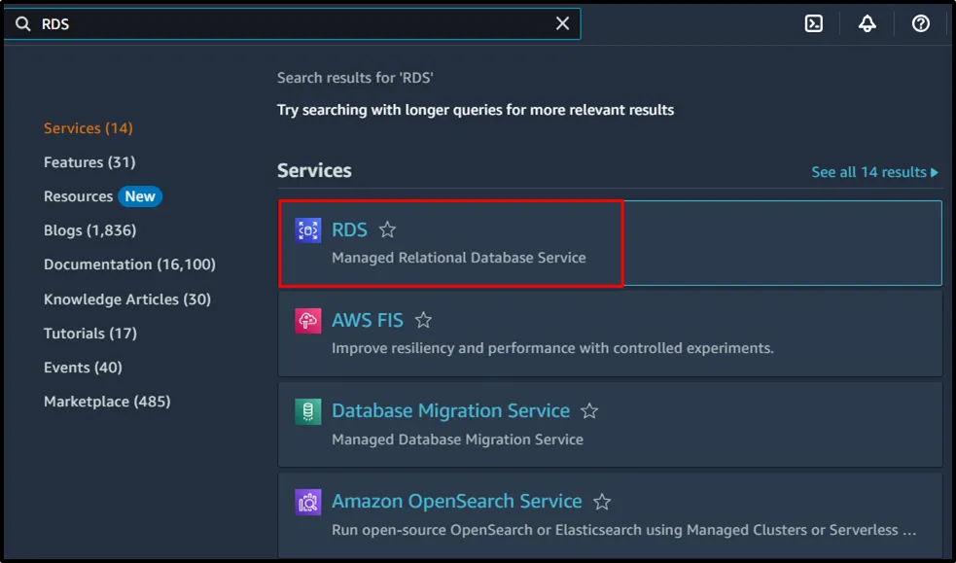Open CloudShell from the top bar

(815, 23)
